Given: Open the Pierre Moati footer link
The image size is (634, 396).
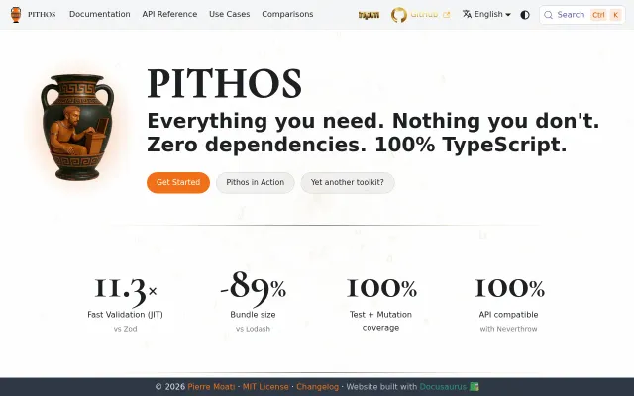Looking at the screenshot, I should click(211, 387).
